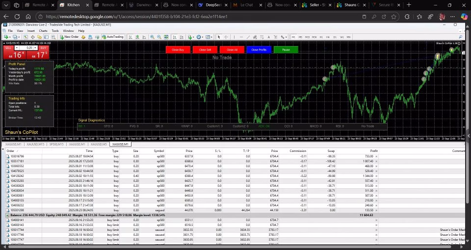Open the templates dropdown
Image resolution: width=471 pixels, height=250 pixels.
point(209,37)
